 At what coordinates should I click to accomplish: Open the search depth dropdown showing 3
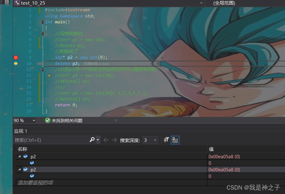coord(150,140)
